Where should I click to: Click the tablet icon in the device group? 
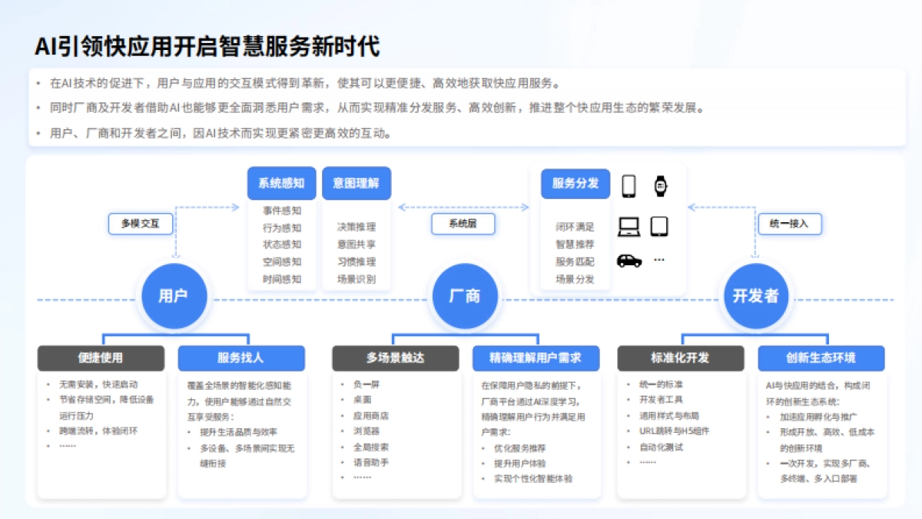(x=661, y=227)
